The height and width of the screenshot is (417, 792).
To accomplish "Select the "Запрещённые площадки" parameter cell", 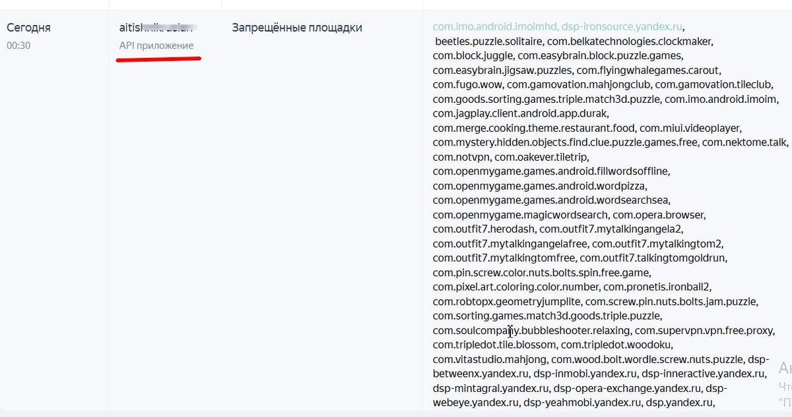I will pos(297,28).
